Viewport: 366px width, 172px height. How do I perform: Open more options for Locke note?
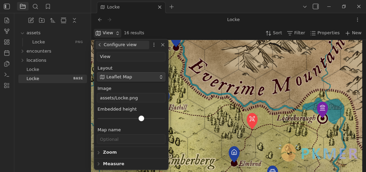coord(358,20)
